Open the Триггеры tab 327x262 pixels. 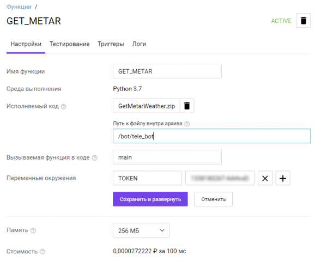pyautogui.click(x=111, y=44)
